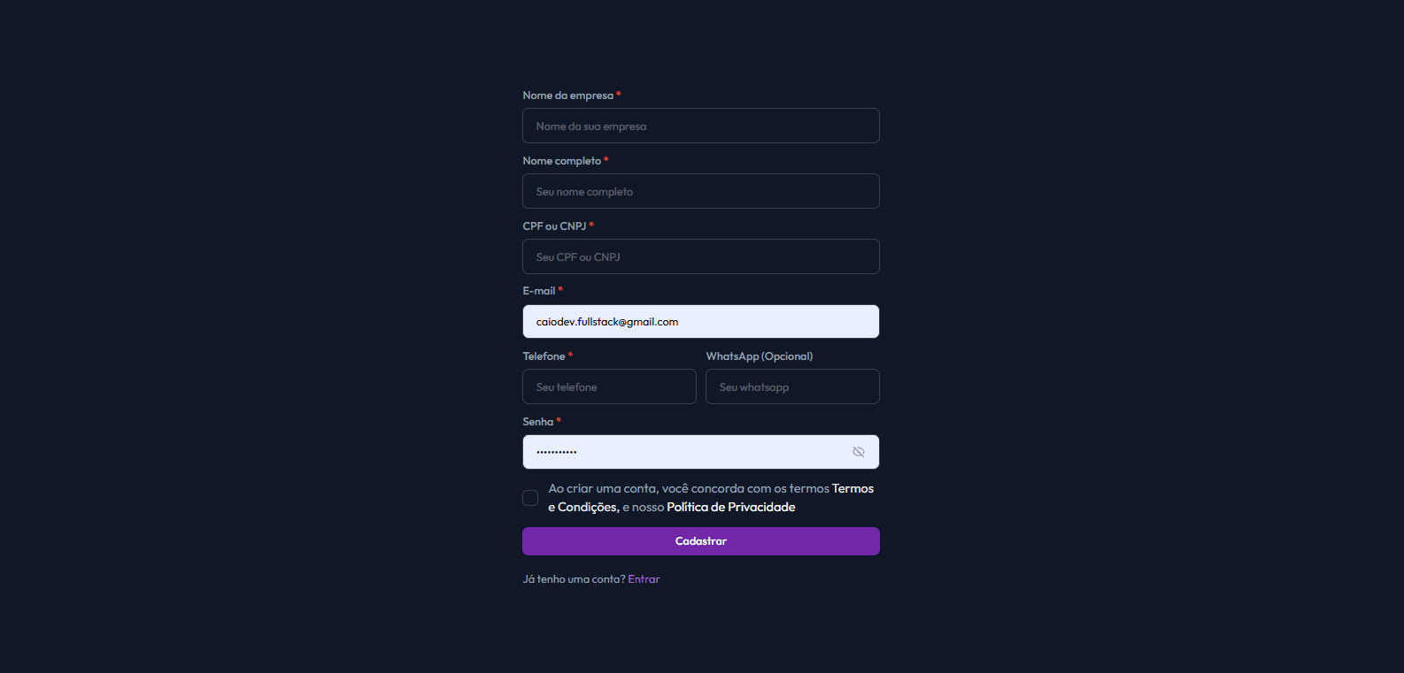This screenshot has height=673, width=1404.
Task: Click the 'Nome da empresa' label
Action: [567, 95]
